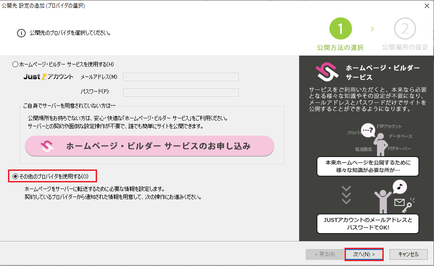Click the '公開場所の設定' step label
The width and height of the screenshot is (434, 266).
click(405, 47)
